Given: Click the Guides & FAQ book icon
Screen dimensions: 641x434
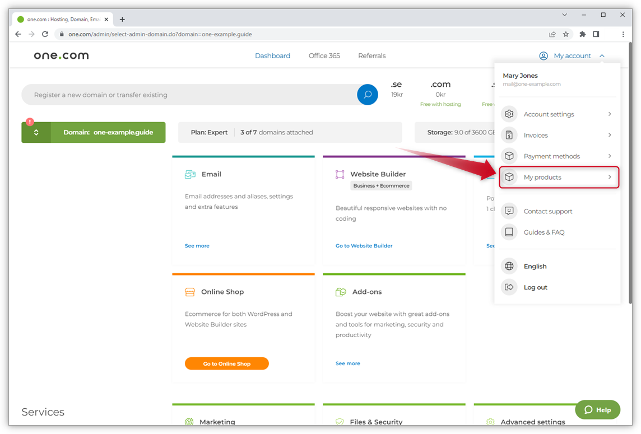Looking at the screenshot, I should [509, 232].
